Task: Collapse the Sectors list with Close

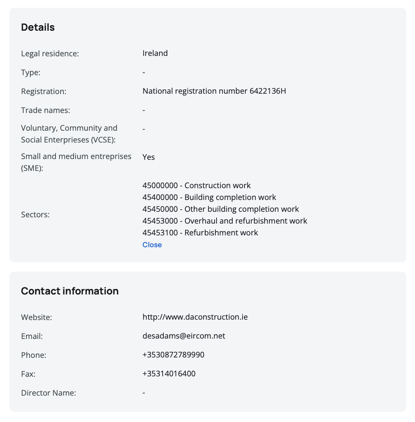Action: pos(152,245)
